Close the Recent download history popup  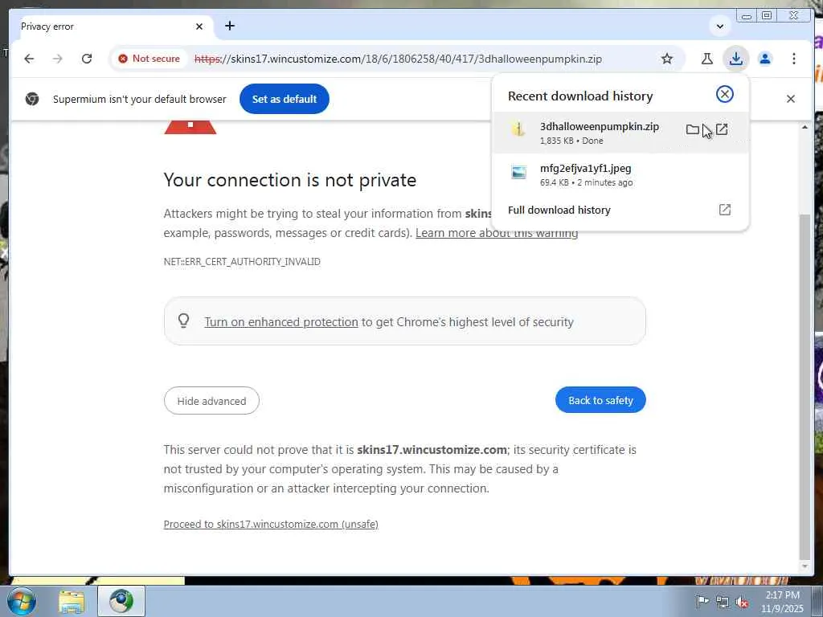tap(724, 94)
